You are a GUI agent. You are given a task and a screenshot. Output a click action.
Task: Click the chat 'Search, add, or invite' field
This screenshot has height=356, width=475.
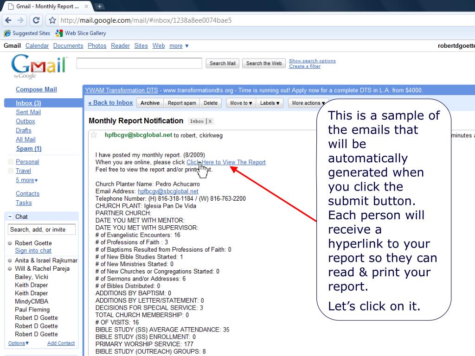click(x=41, y=229)
